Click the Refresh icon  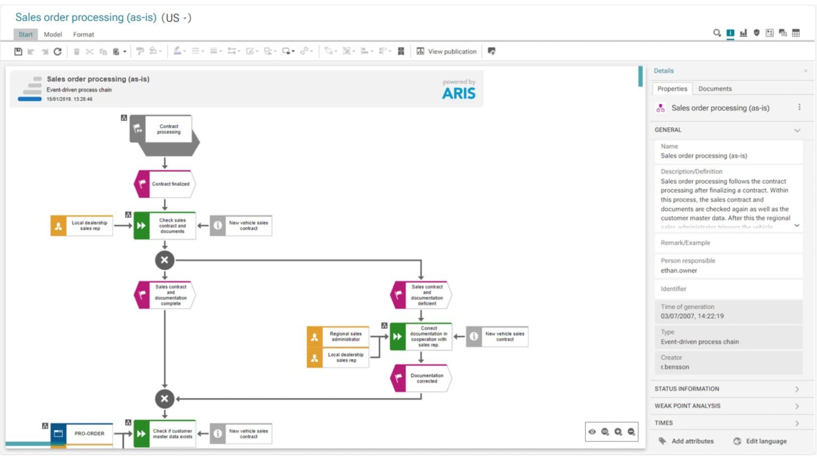59,51
